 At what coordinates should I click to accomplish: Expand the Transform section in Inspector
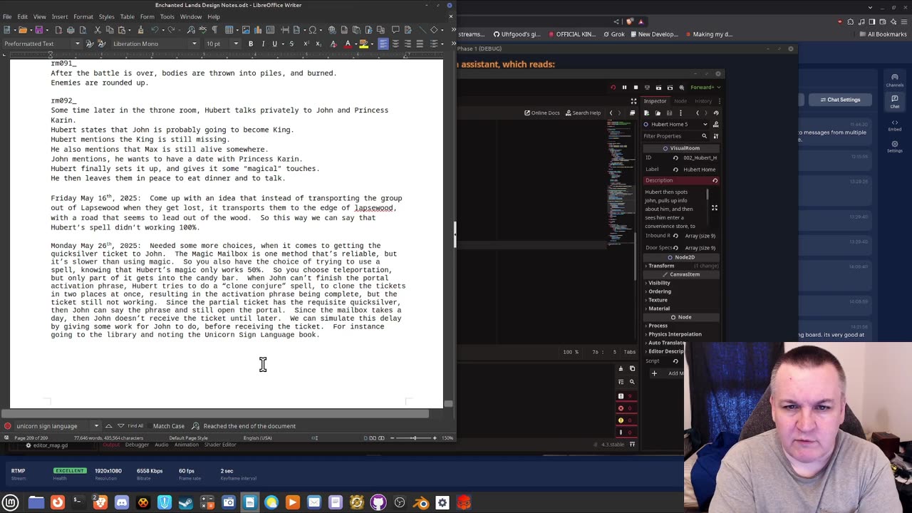[x=660, y=266]
